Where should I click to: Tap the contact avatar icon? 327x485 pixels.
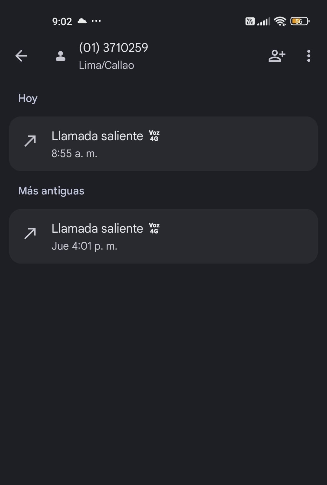pos(61,56)
